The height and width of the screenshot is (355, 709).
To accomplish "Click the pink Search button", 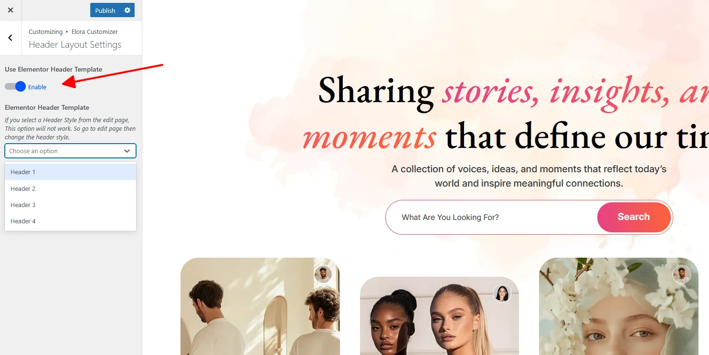I will 634,217.
